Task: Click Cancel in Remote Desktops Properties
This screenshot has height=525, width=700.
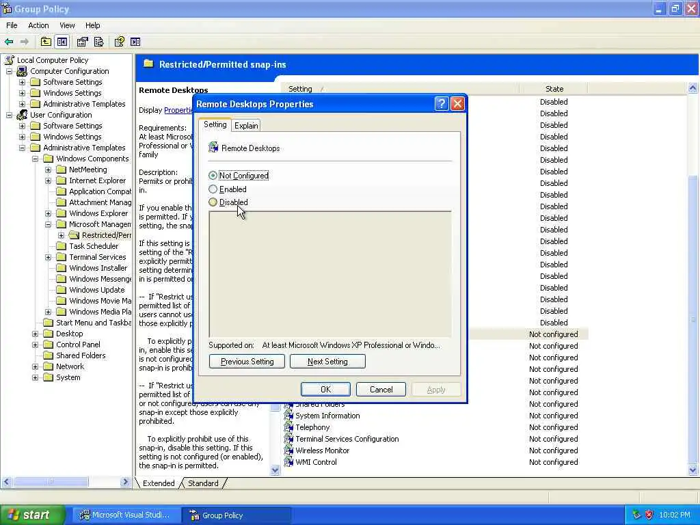Action: pyautogui.click(x=381, y=389)
